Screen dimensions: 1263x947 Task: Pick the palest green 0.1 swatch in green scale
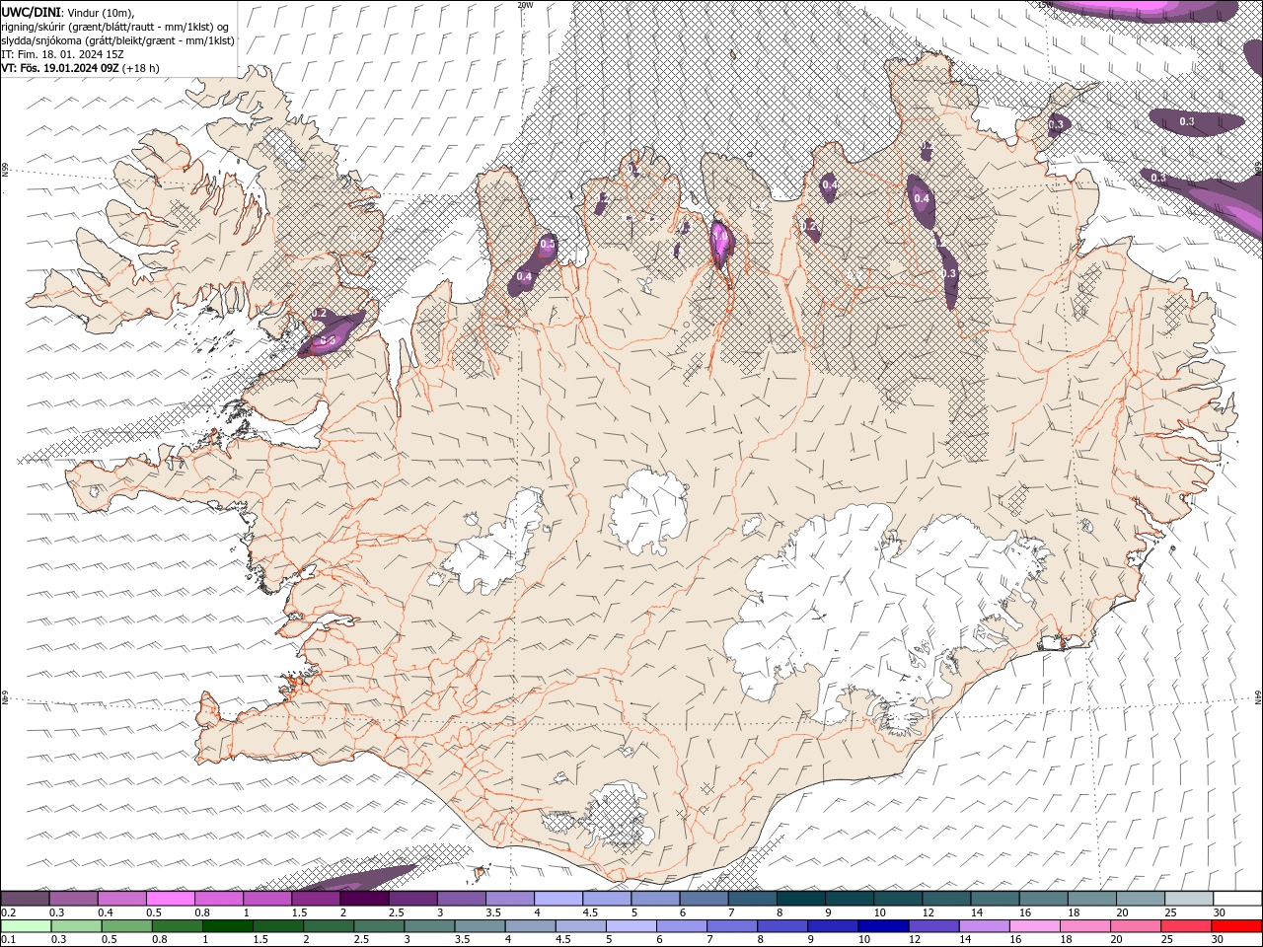[x=27, y=926]
